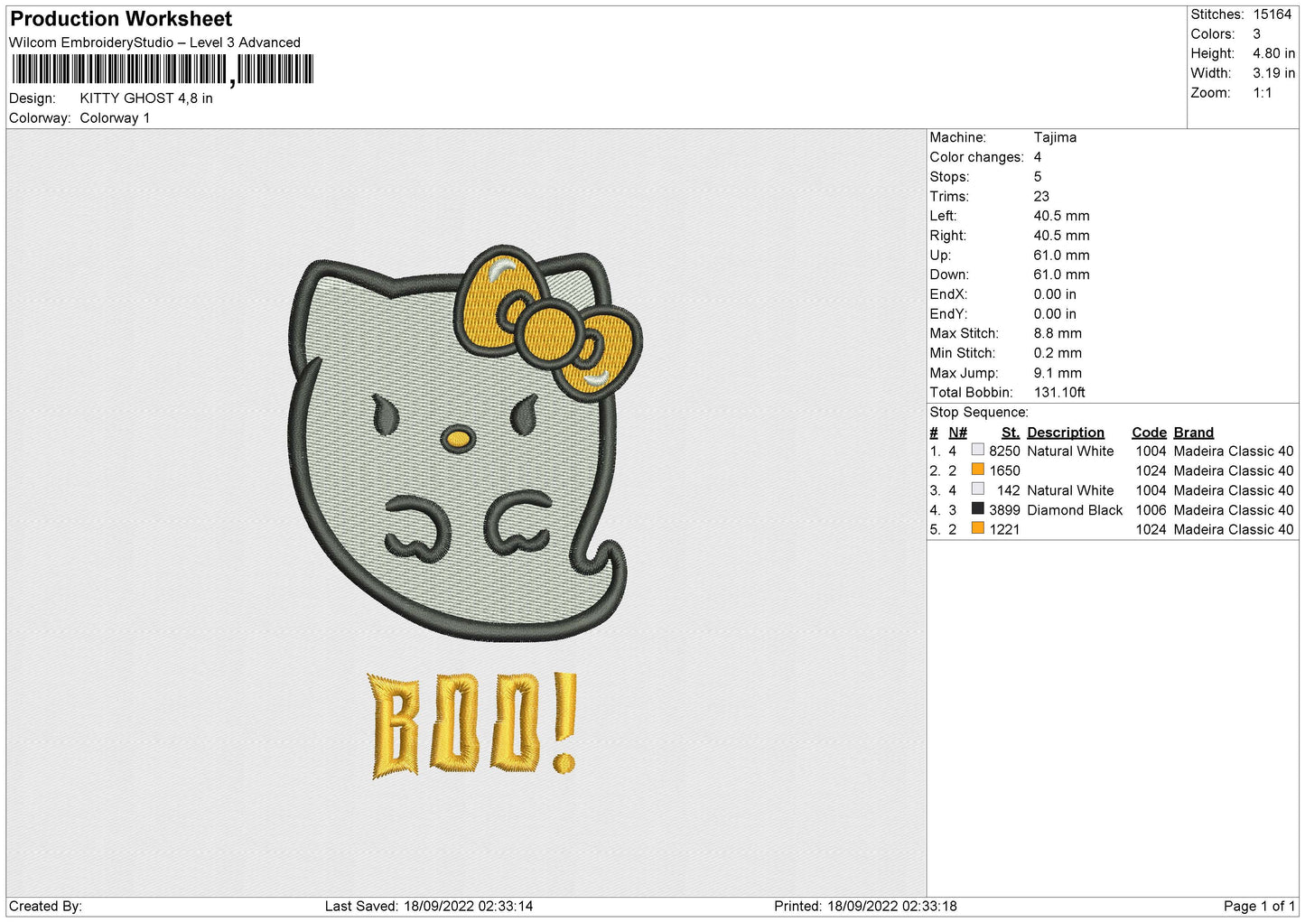Click the Total Bobbin value 131.10ft

tap(1059, 393)
